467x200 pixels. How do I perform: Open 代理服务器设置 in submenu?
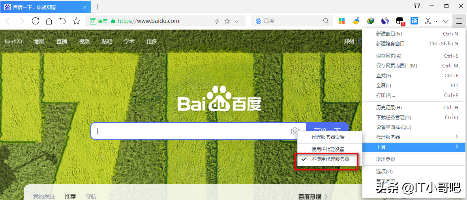[330, 137]
